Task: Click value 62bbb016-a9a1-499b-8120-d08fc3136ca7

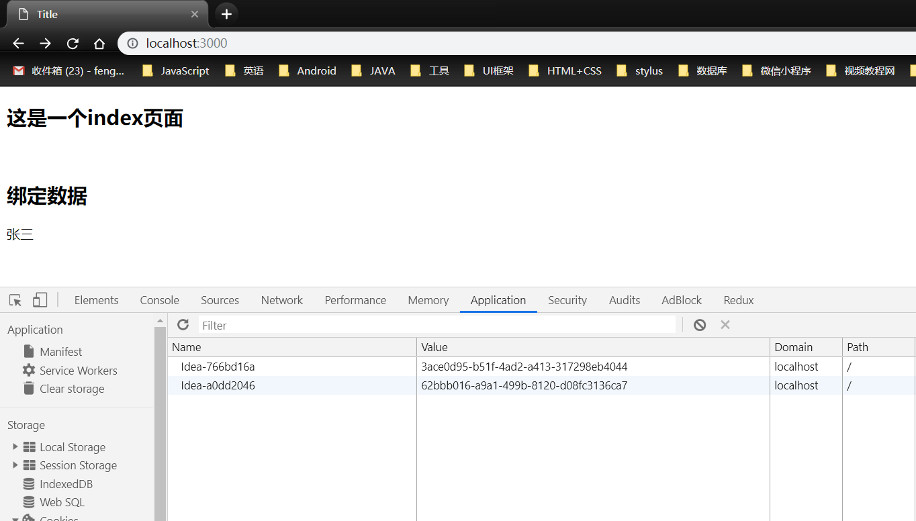Action: pos(524,385)
